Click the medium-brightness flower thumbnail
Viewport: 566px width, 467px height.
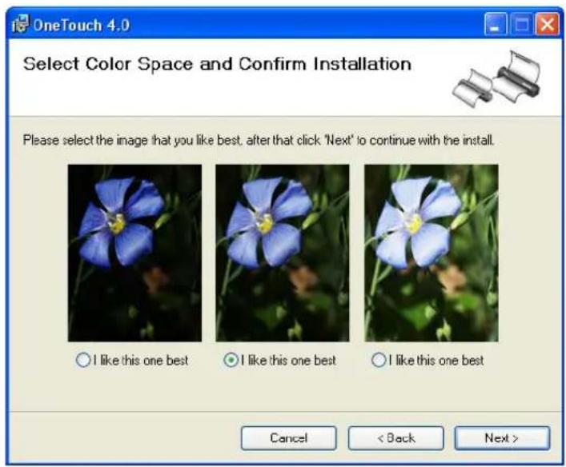(283, 253)
